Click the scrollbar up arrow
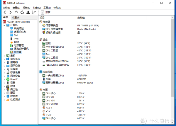Screen dimensions: 176x126 pos(172,17)
